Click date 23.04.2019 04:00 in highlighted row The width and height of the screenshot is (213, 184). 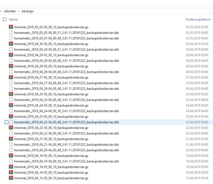pyautogui.click(x=197, y=122)
